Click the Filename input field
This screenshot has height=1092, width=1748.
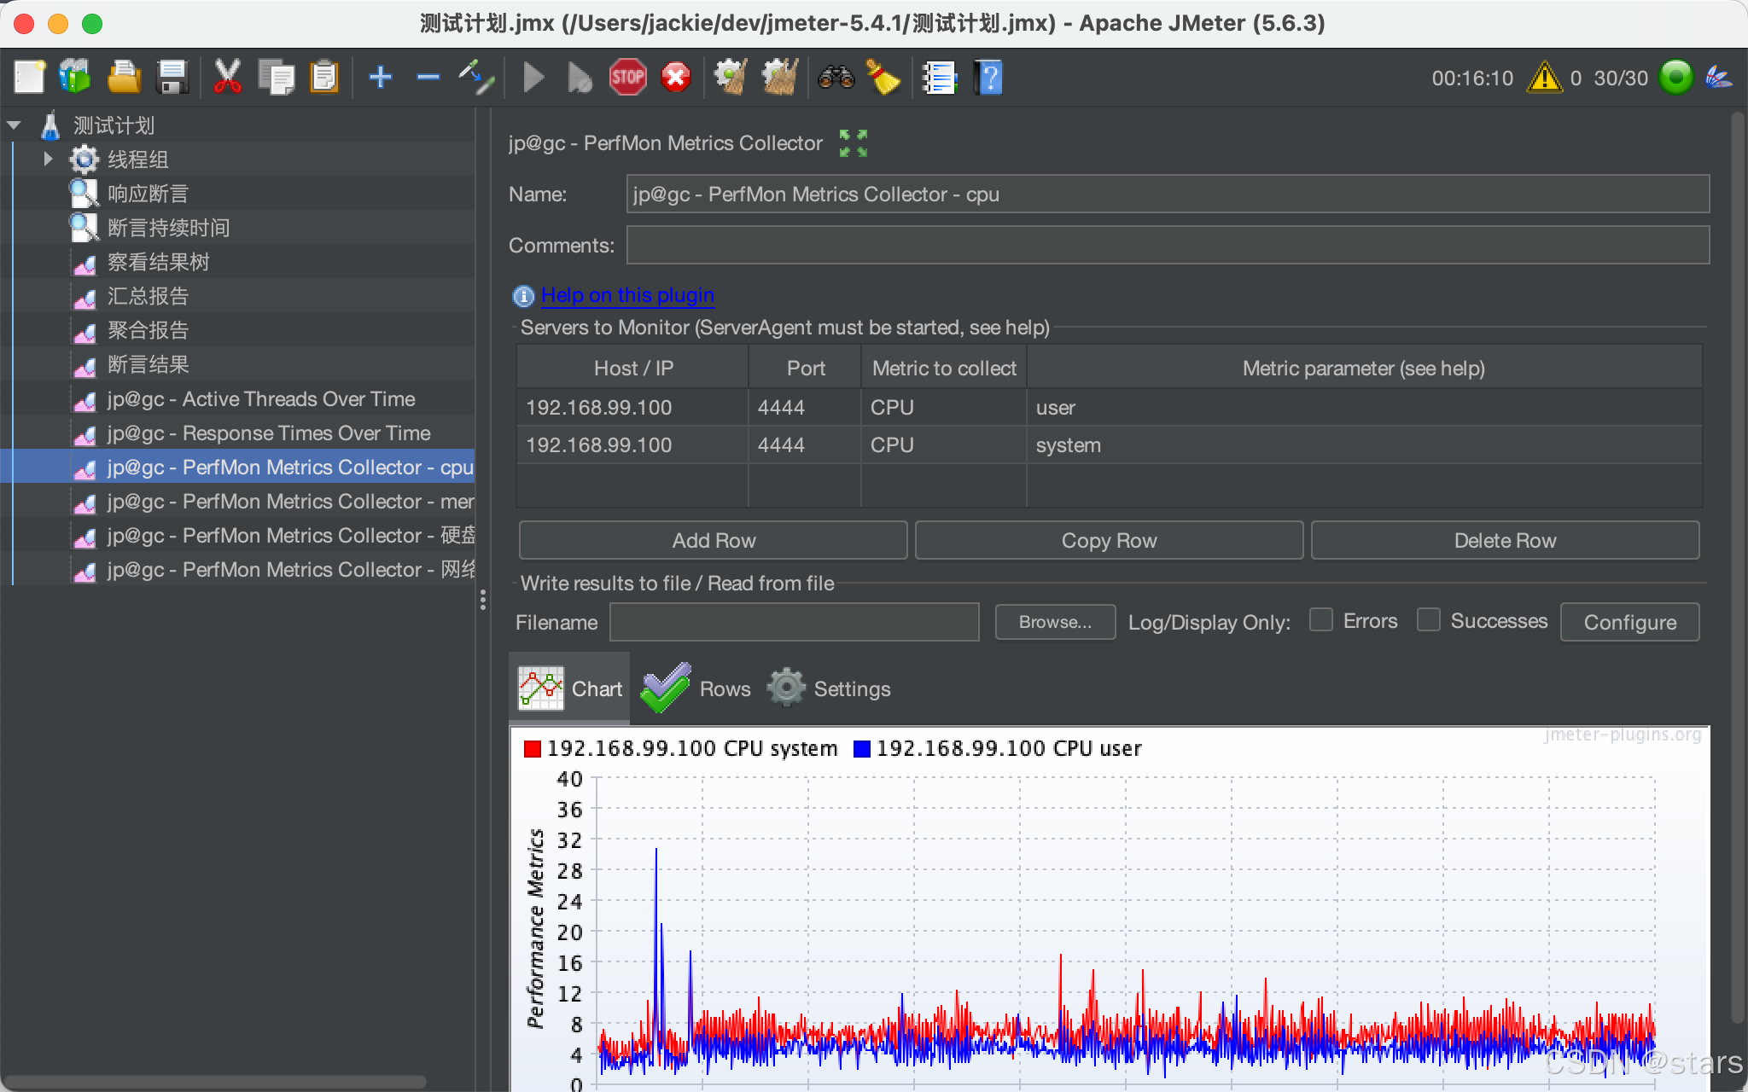coord(795,622)
